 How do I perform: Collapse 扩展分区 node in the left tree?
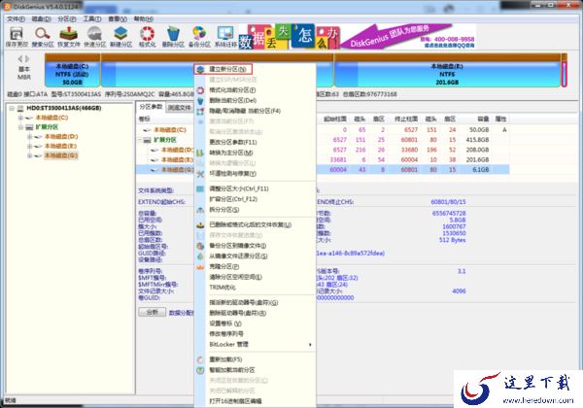20,127
